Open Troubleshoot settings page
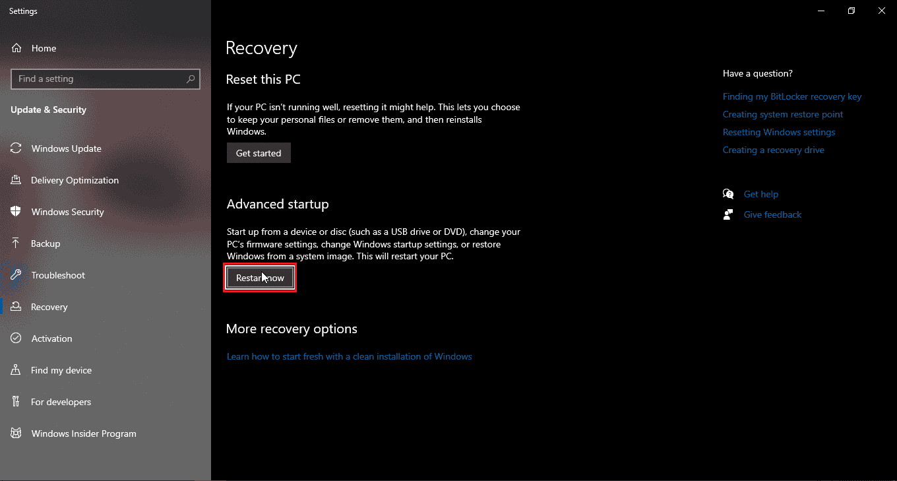Viewport: 897px width, 481px height. coord(106,275)
